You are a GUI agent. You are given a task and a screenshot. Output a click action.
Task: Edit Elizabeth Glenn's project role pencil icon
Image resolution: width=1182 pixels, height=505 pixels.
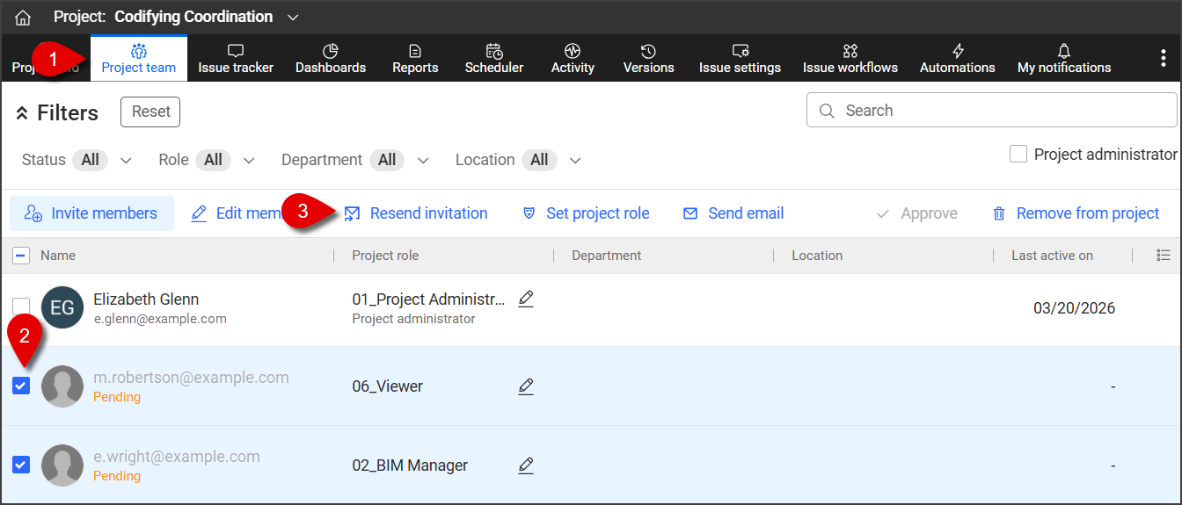(x=526, y=299)
